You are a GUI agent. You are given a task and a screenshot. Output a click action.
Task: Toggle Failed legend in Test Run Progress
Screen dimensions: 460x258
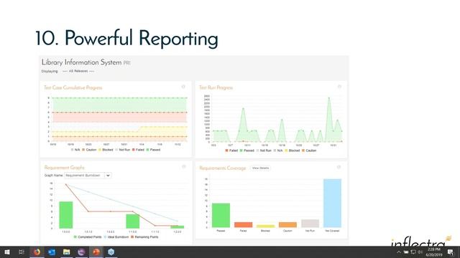point(231,150)
